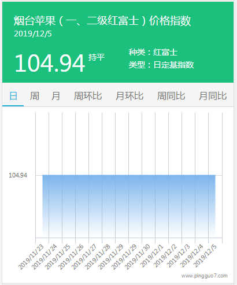Open the 月环比 tab
The width and height of the screenshot is (237, 285).
(129, 96)
